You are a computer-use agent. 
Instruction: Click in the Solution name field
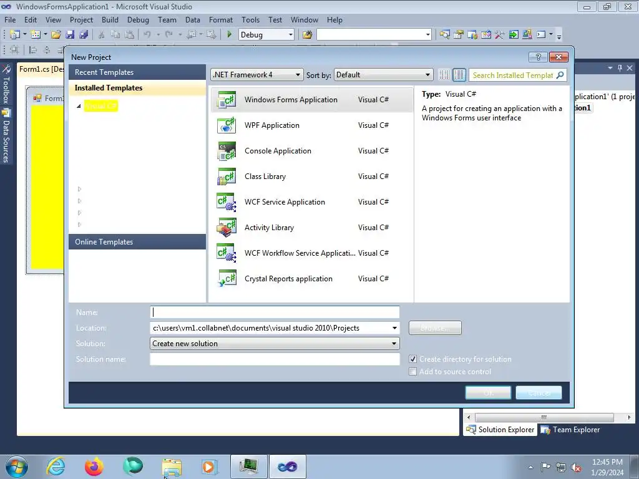pyautogui.click(x=275, y=359)
